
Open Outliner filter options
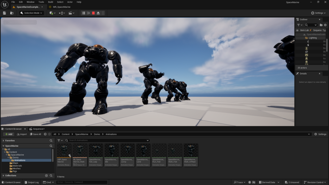tap(300, 25)
